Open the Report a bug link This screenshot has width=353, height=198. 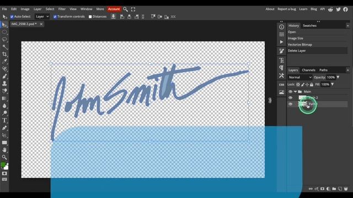287,9
